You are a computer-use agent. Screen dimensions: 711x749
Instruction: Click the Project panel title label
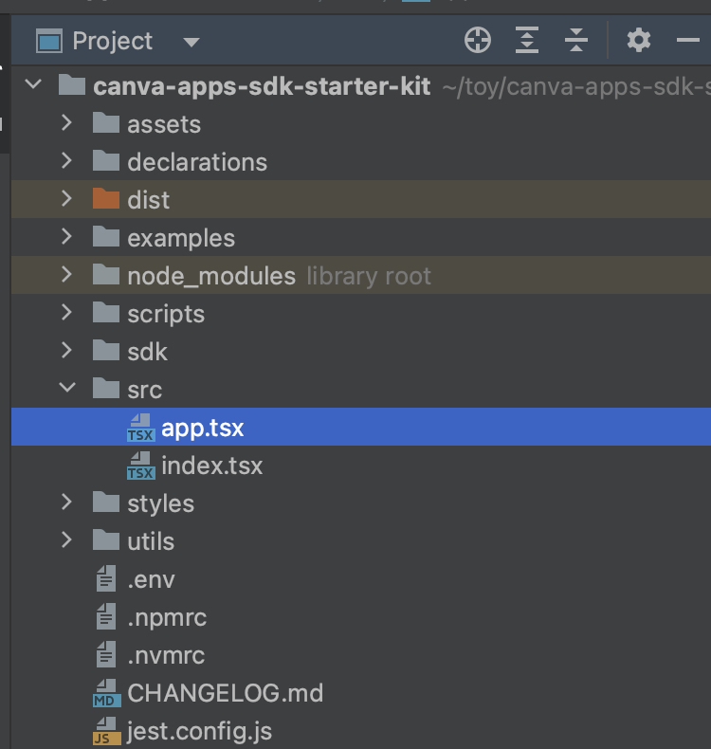pyautogui.click(x=112, y=41)
